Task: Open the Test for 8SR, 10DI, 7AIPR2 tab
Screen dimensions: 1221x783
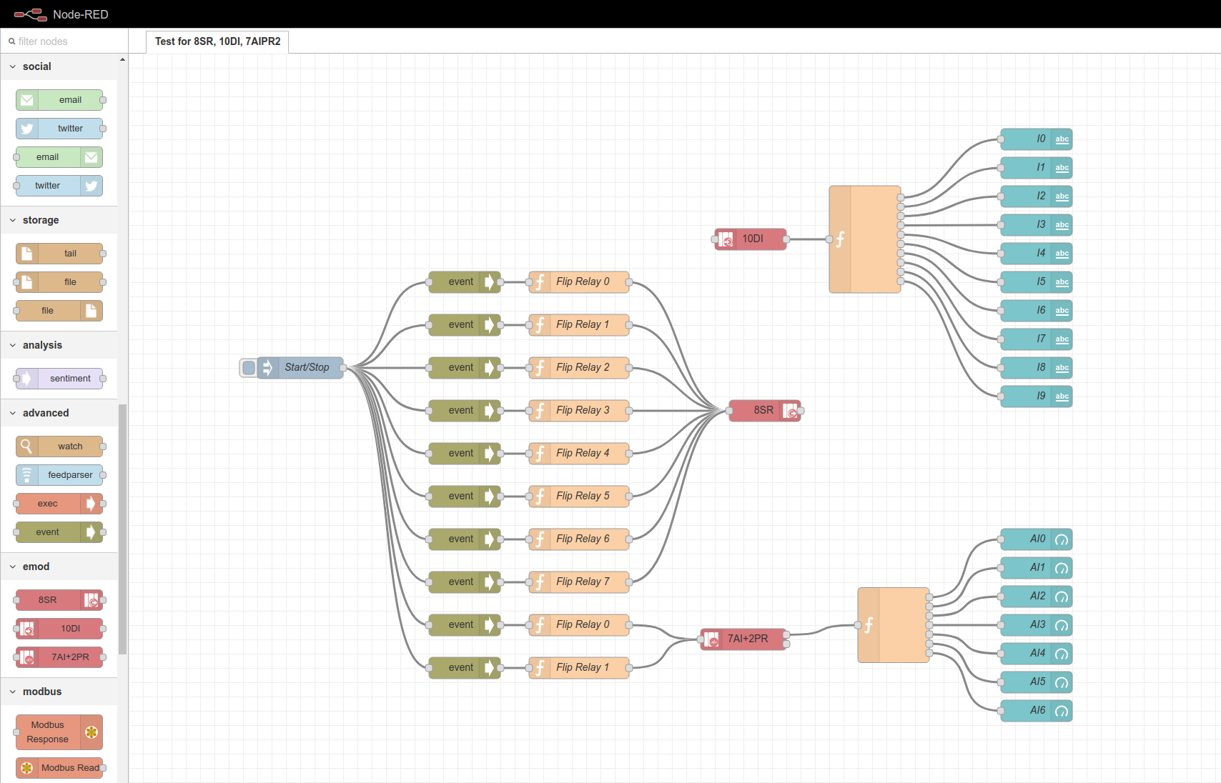Action: (217, 41)
